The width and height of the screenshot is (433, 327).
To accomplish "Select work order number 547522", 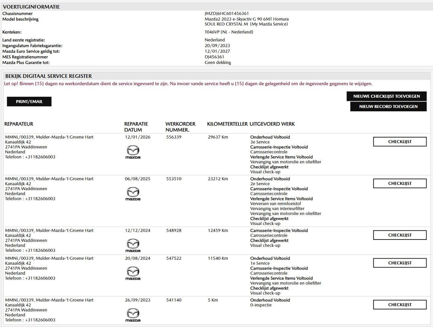I will pos(174,259).
